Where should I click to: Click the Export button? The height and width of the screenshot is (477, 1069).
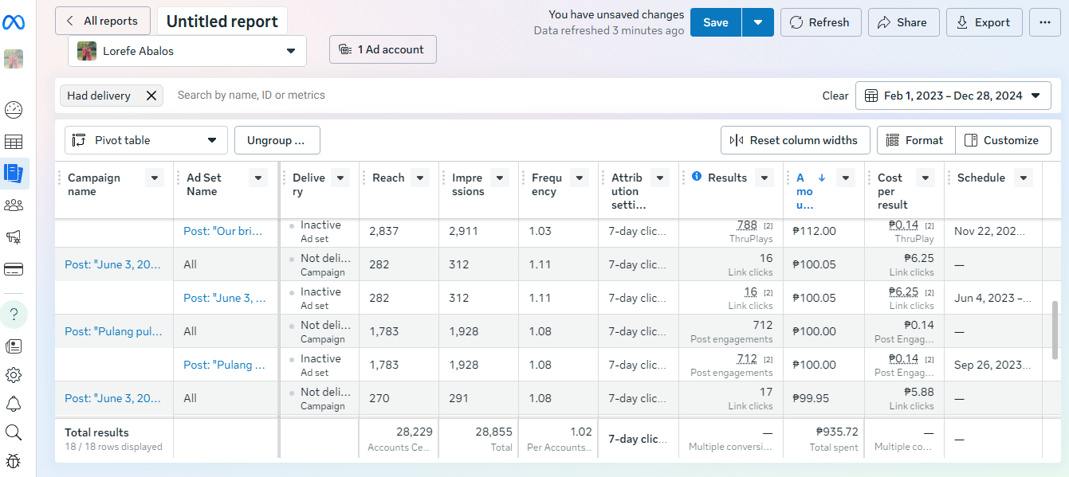tap(984, 22)
